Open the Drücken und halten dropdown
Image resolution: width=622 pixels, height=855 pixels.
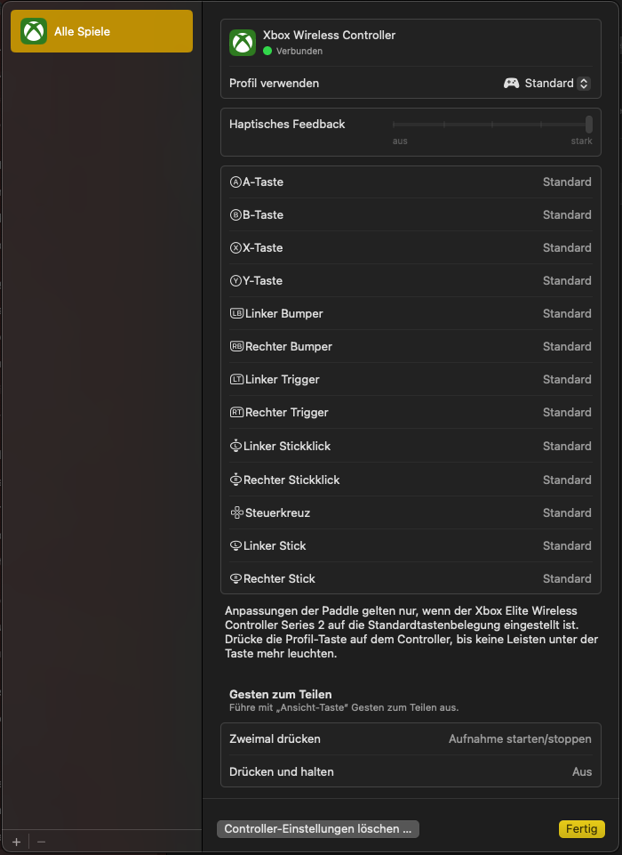click(x=581, y=772)
